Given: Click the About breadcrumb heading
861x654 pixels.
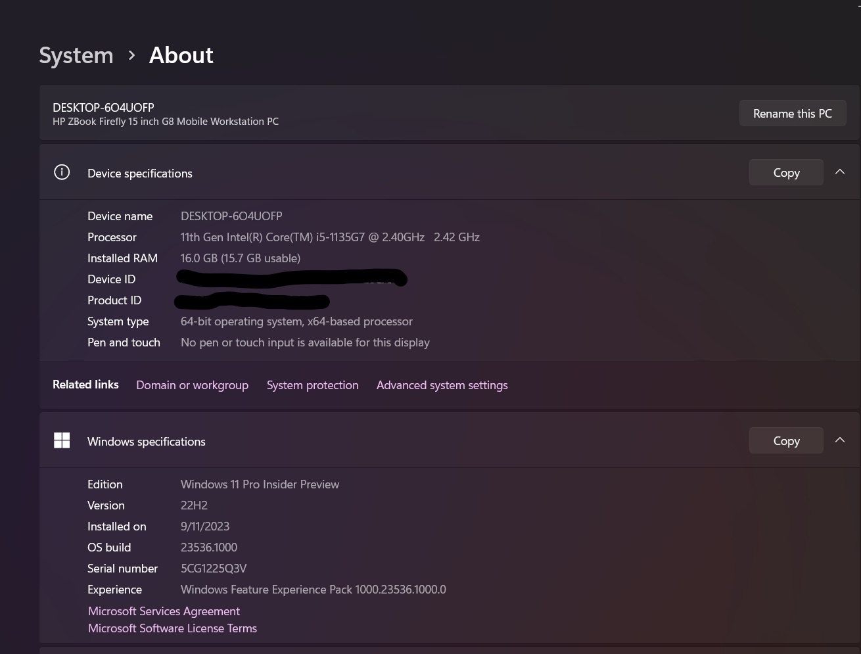Looking at the screenshot, I should [x=181, y=55].
